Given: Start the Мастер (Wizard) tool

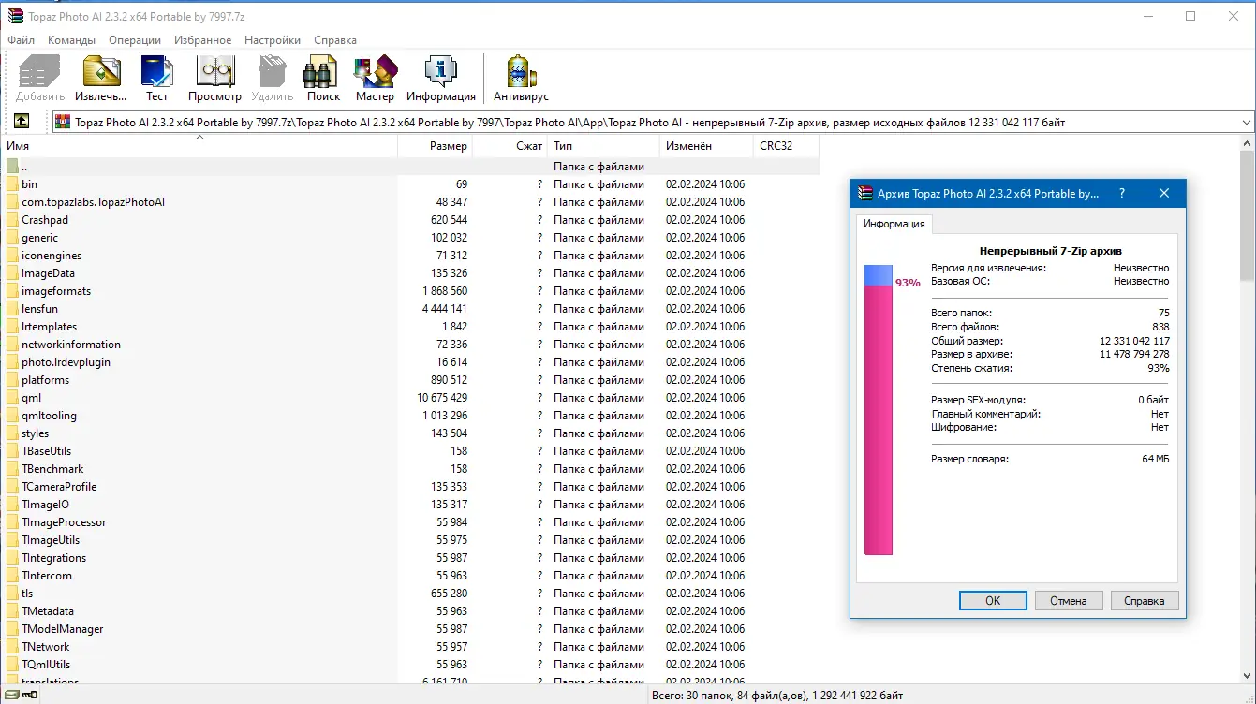Looking at the screenshot, I should [x=375, y=72].
